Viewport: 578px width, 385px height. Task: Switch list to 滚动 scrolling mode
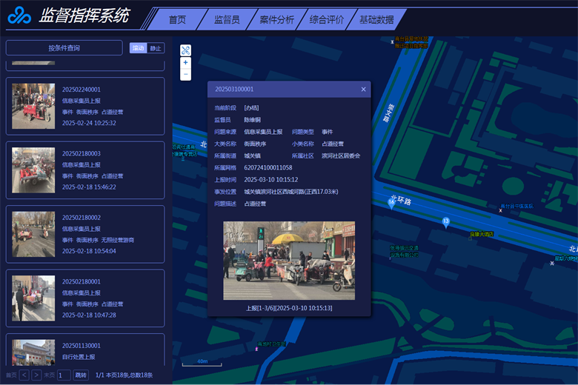(138, 48)
